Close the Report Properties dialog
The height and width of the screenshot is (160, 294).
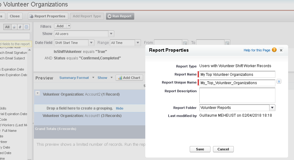(x=281, y=50)
